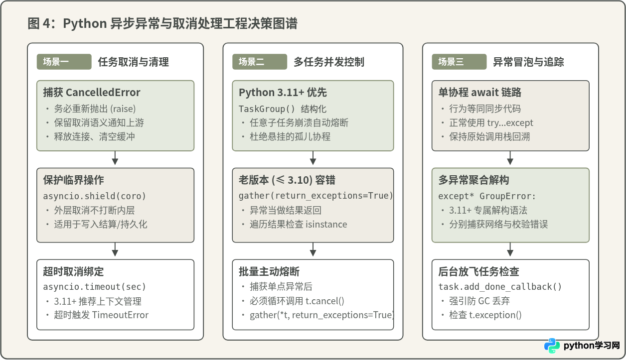Click the line 适用于写入结算/持久化
This screenshot has height=360, width=626.
(x=101, y=224)
